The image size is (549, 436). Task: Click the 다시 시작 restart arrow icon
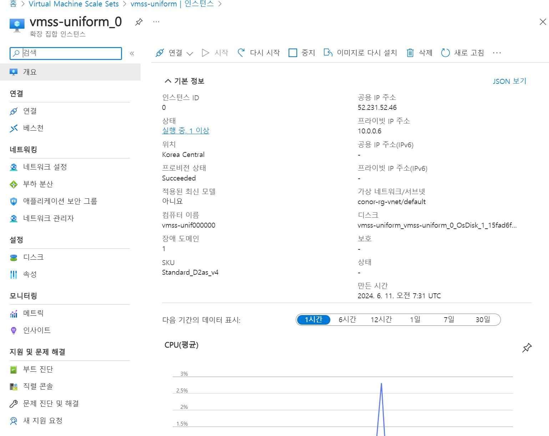tap(242, 53)
